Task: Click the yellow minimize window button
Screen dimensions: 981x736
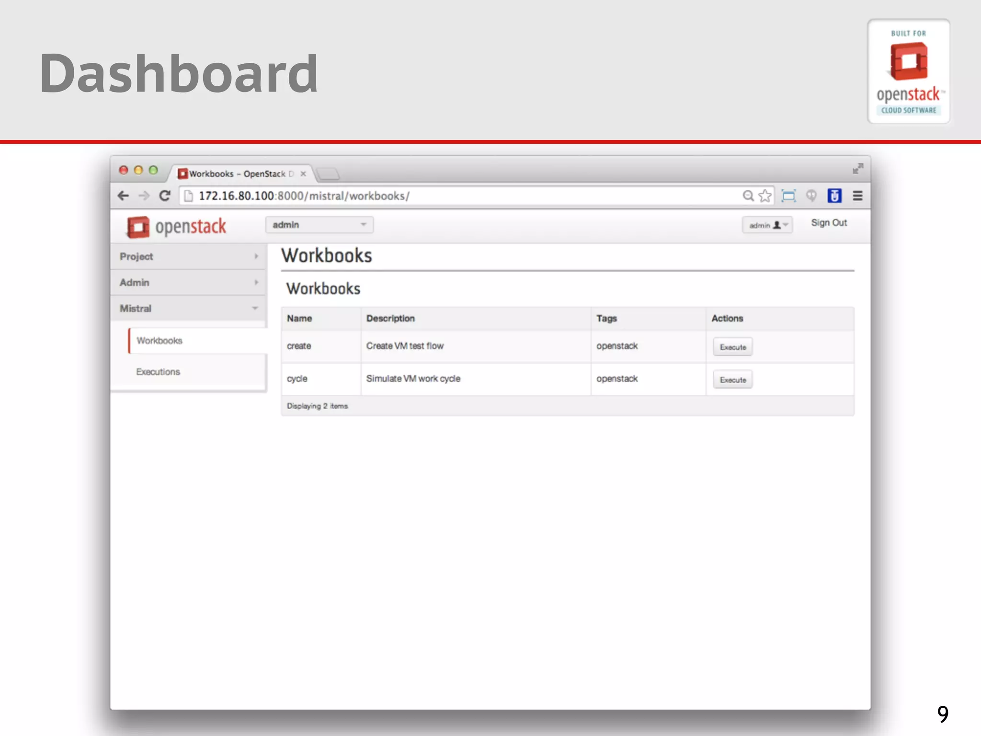Action: coord(138,170)
